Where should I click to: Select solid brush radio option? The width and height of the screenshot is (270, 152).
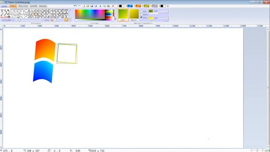coord(141,11)
